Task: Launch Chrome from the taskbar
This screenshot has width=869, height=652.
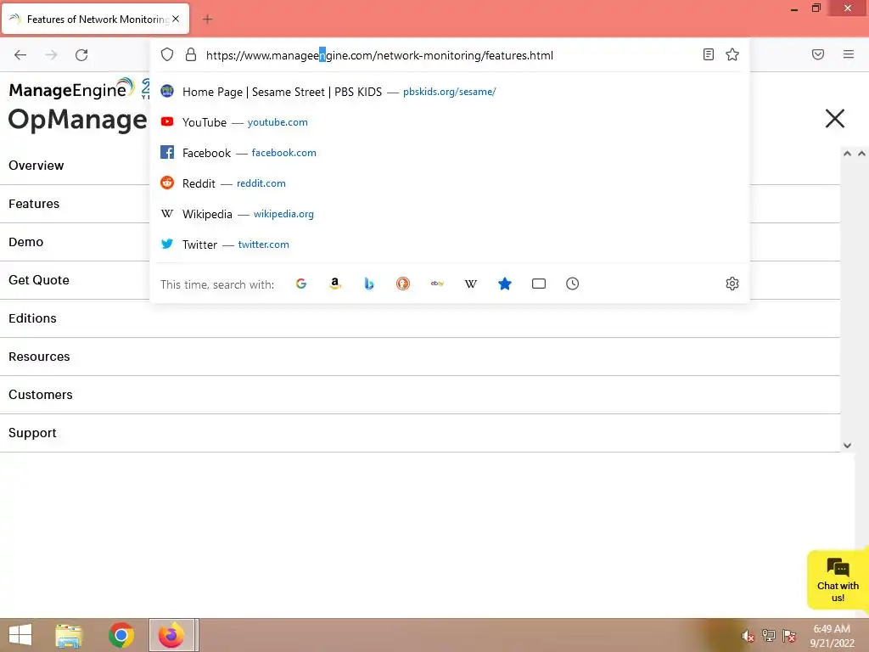Action: coord(121,635)
